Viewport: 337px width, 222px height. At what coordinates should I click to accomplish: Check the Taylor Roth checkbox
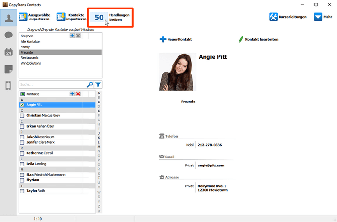22,191
